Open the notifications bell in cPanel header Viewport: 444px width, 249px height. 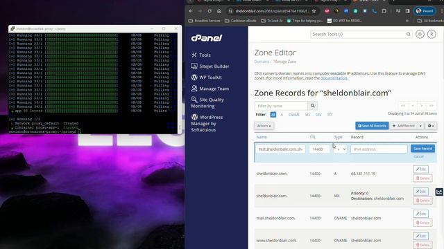(420, 34)
